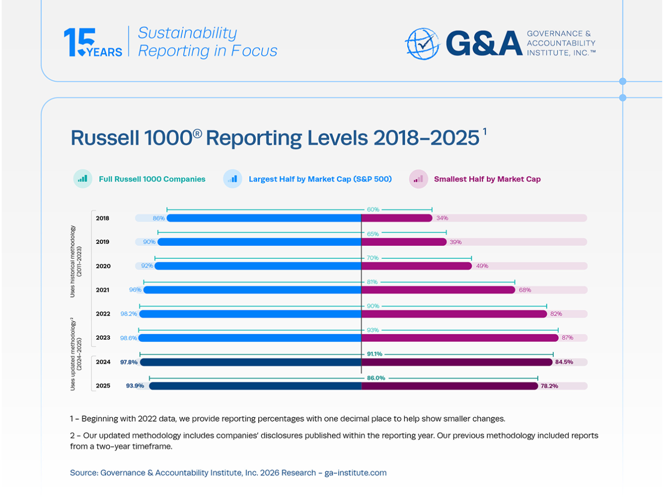Click the 92% value for 2020

147,266
